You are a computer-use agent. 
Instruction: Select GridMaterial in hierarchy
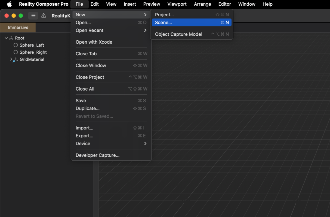coord(32,59)
